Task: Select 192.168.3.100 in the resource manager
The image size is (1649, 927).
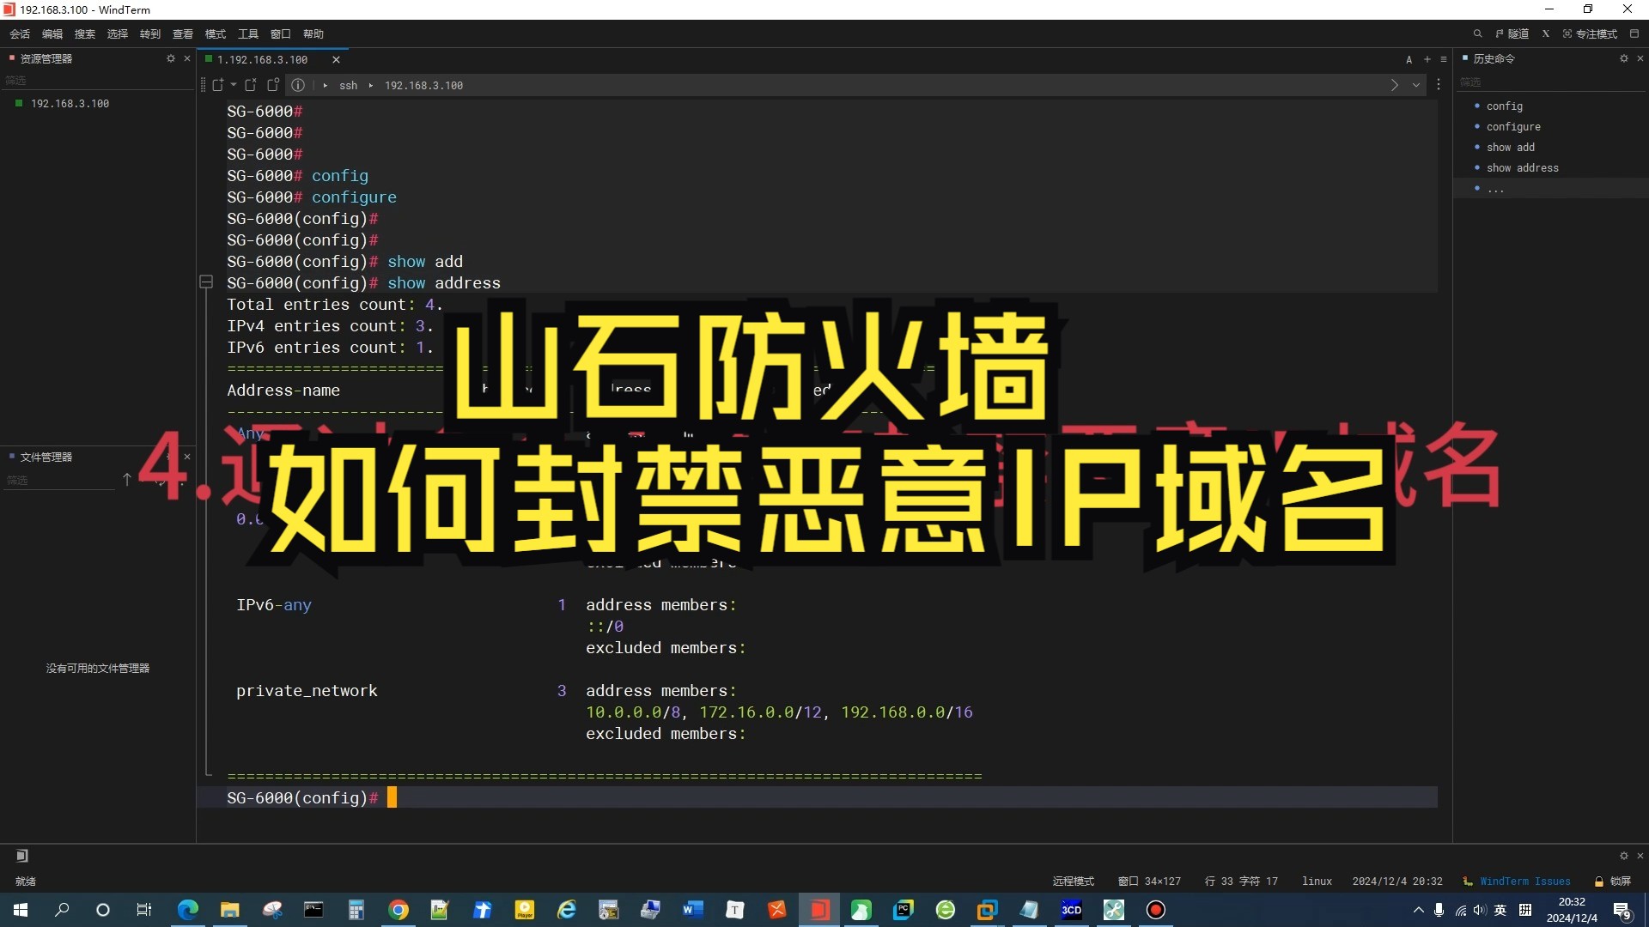Action: (70, 103)
